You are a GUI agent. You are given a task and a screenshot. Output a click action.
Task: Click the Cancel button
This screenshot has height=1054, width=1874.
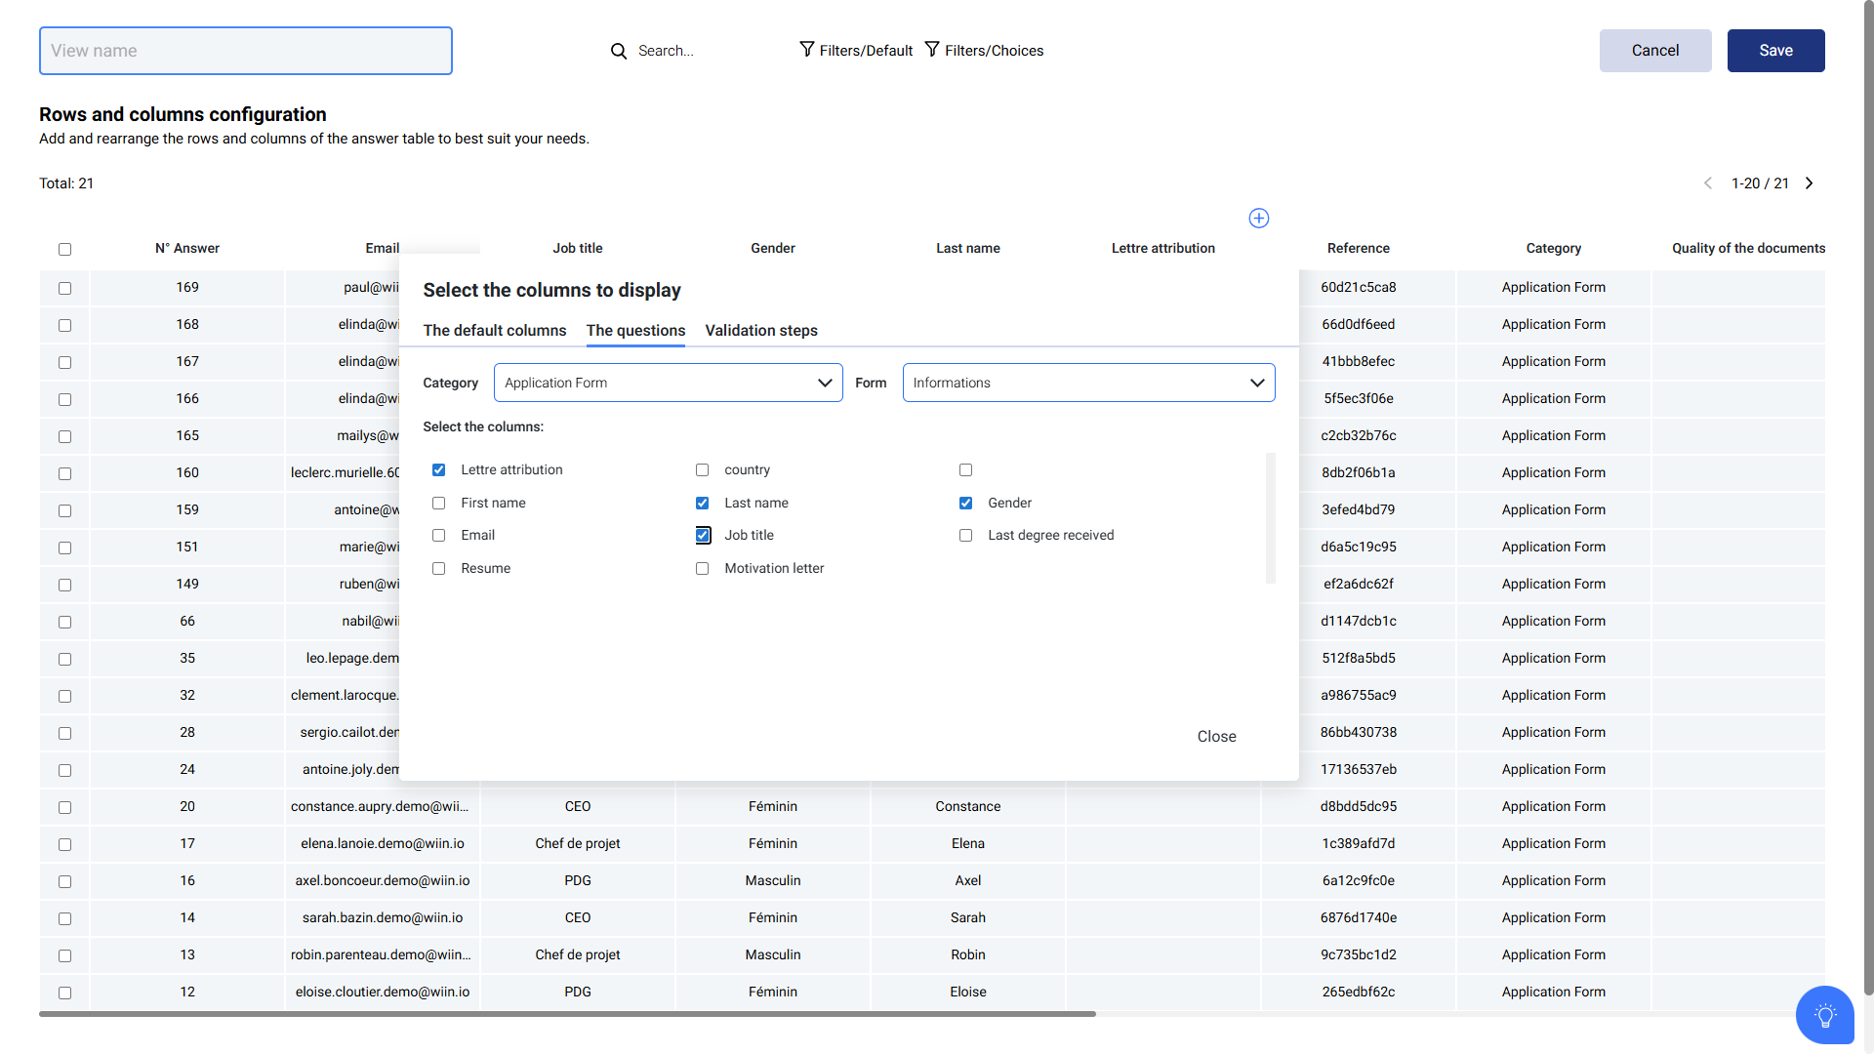1655,51
